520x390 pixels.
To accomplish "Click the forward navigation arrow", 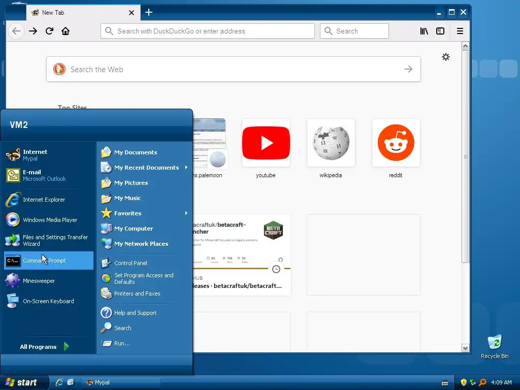I will click(33, 31).
